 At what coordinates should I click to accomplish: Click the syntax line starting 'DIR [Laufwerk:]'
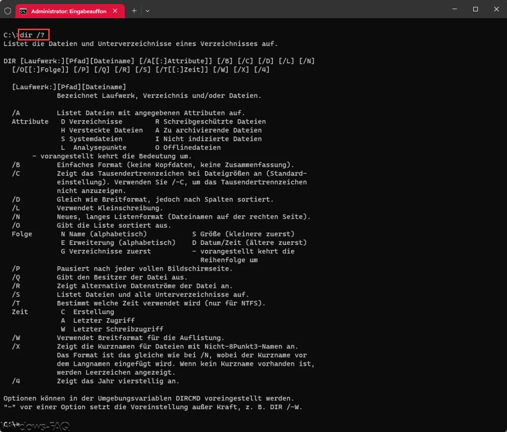[159, 61]
